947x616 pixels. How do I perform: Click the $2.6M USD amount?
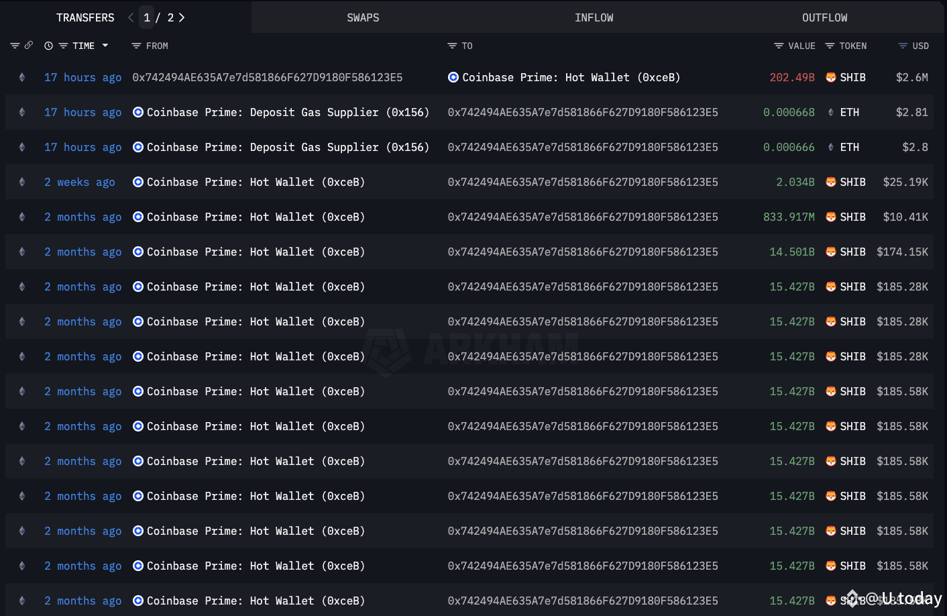912,77
